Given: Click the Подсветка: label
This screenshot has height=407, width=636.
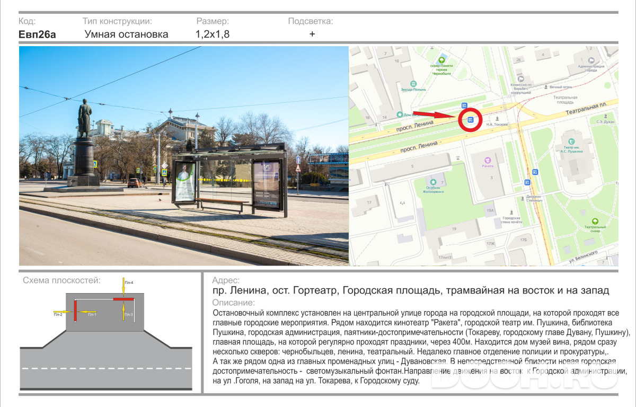Looking at the screenshot, I should point(311,21).
